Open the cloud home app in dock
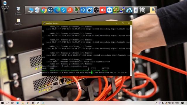This screenshot has width=187, height=105. pyautogui.click(x=129, y=10)
